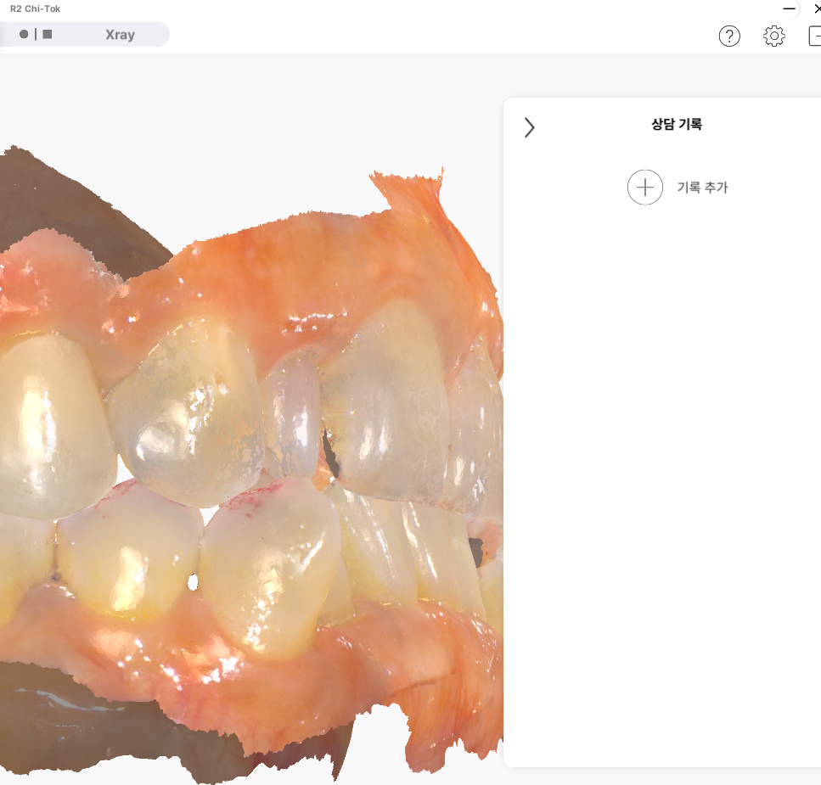Click the stop square icon
Screen dimensions: 821x785
(x=48, y=35)
